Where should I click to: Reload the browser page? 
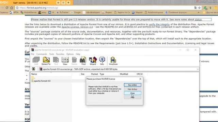pos(7,8)
